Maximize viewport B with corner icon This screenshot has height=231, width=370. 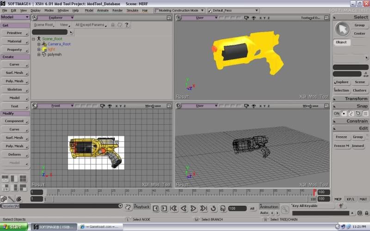pos(327,18)
